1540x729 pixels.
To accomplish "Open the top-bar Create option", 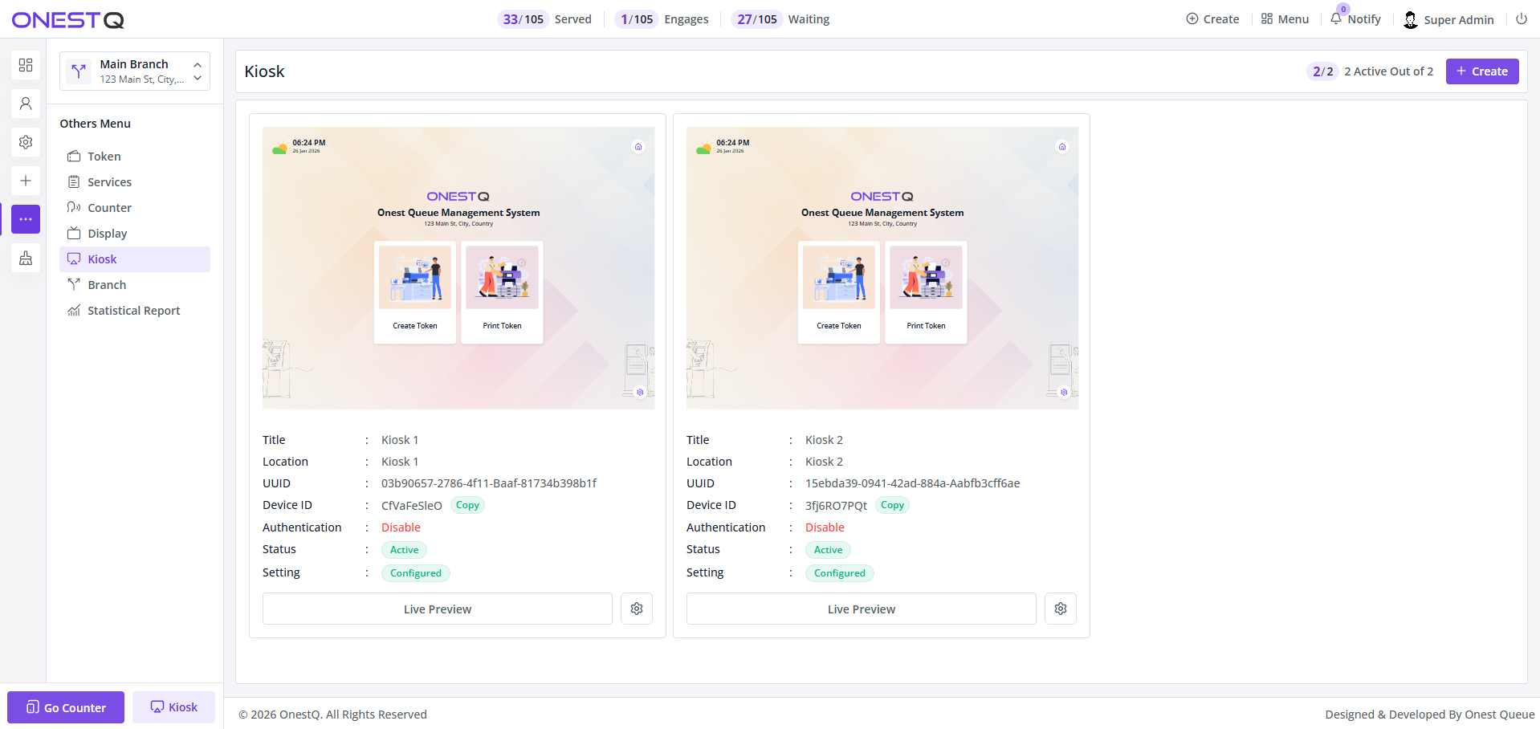I will pos(1212,19).
